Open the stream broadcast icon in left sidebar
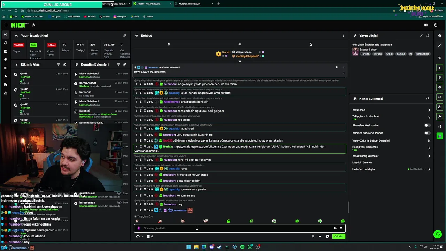 coord(5,35)
